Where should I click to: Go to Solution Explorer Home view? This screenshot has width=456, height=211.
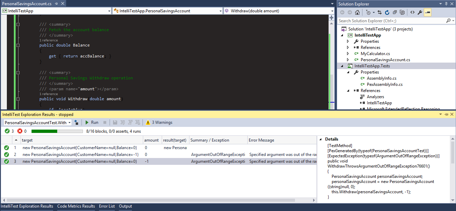[357, 12]
